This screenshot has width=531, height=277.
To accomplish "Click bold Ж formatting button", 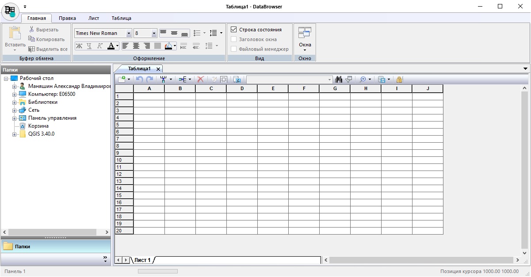I will click(79, 46).
